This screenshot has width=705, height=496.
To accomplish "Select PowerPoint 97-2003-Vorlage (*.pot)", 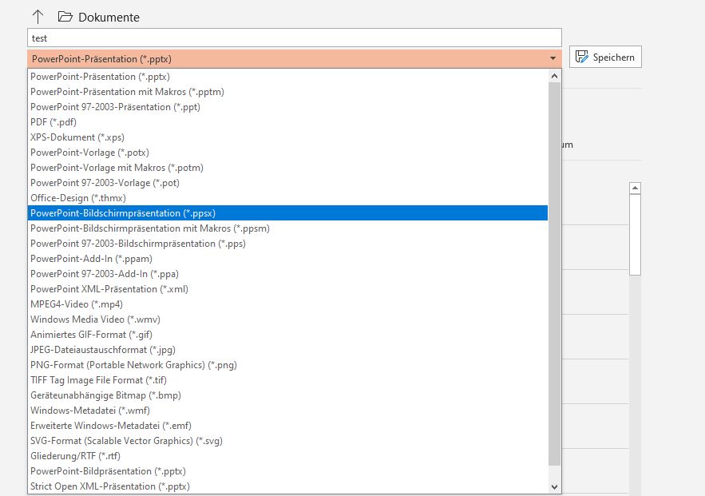I will pos(287,183).
